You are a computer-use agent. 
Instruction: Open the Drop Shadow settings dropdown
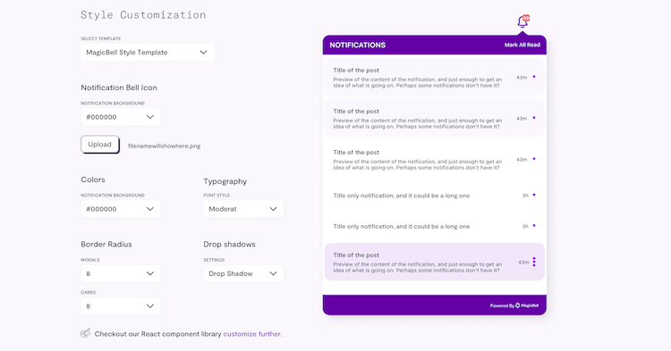point(243,273)
